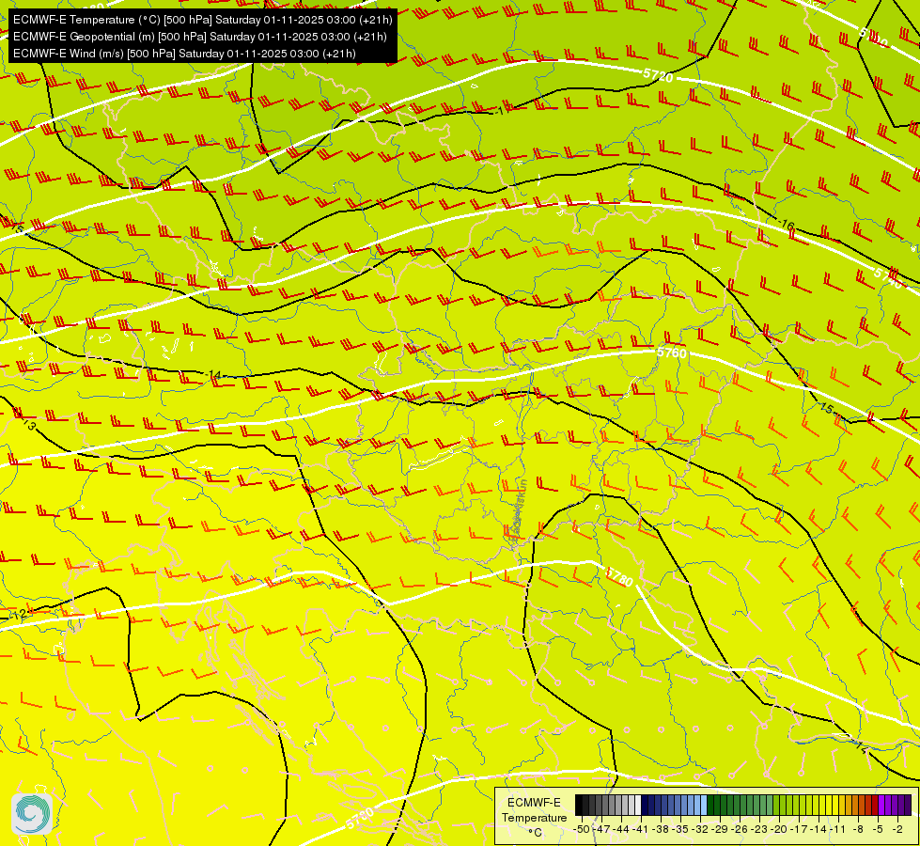Image resolution: width=920 pixels, height=846 pixels.
Task: Click the -23 value on the temperature legend
Action: [760, 829]
